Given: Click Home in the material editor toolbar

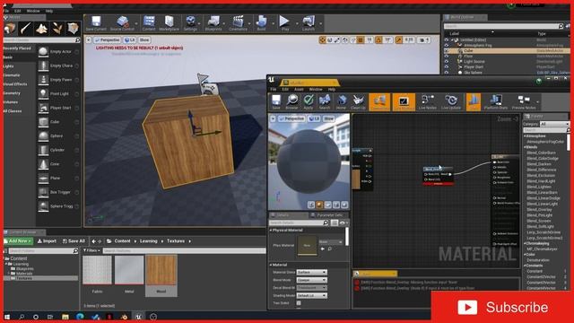Looking at the screenshot, I should tap(341, 101).
